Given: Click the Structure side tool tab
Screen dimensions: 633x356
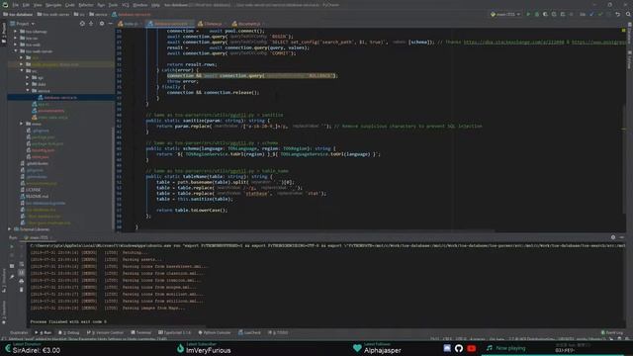Looking at the screenshot, I should (4, 281).
